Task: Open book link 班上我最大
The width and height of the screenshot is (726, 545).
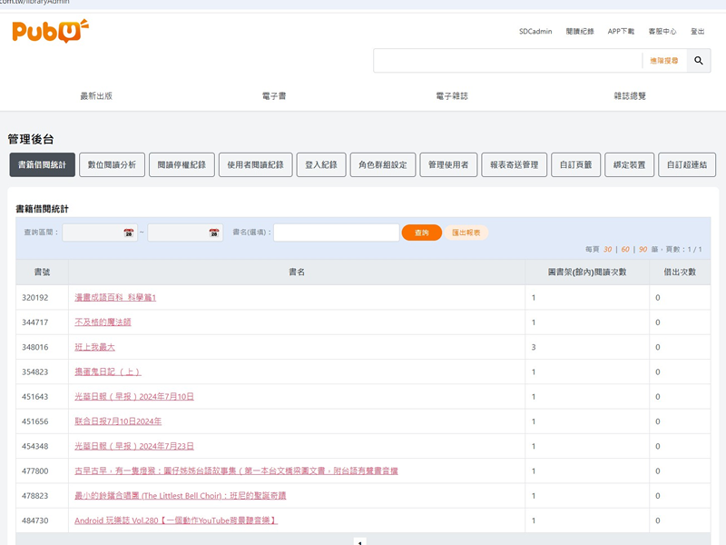Action: click(94, 347)
